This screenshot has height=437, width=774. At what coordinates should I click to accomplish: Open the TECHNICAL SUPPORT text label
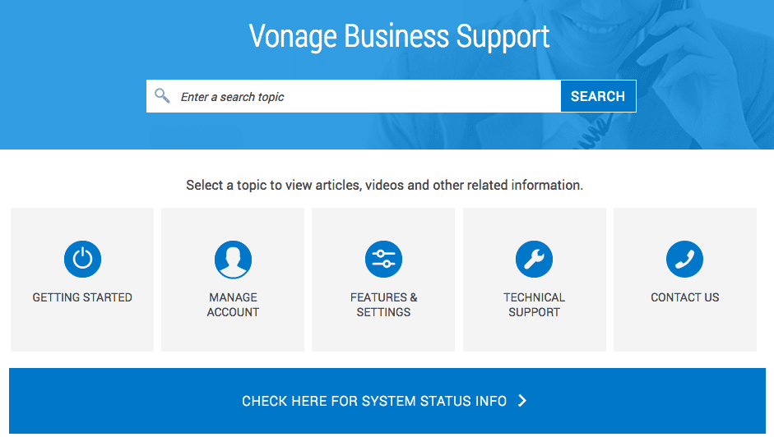[534, 305]
